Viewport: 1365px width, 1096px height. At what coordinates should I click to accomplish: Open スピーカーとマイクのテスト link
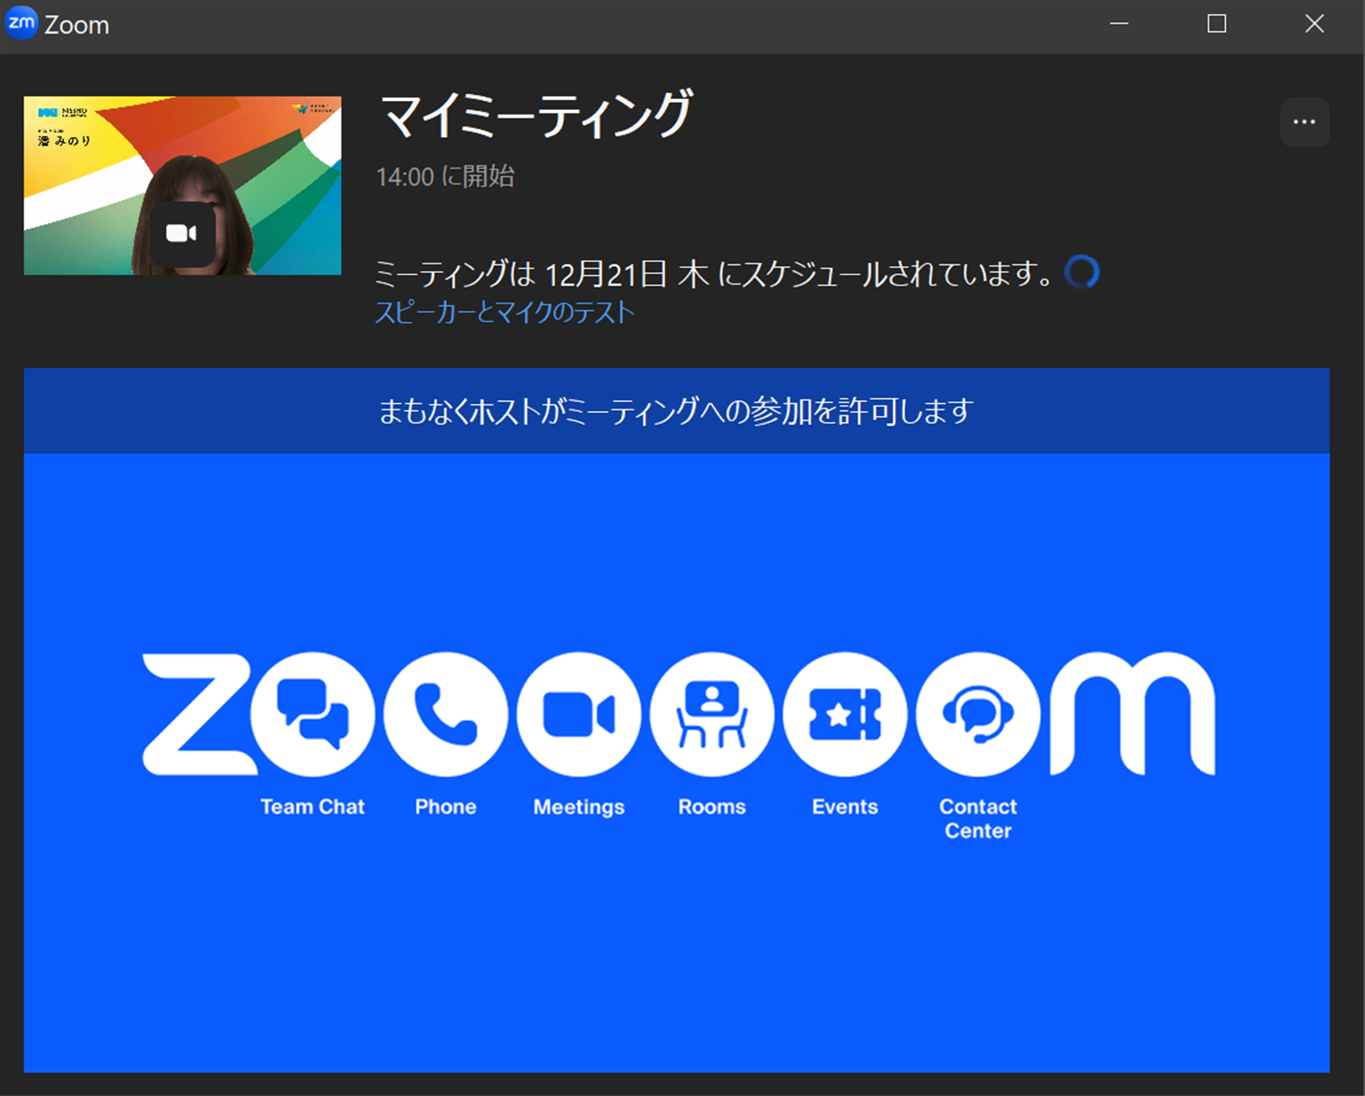(505, 312)
